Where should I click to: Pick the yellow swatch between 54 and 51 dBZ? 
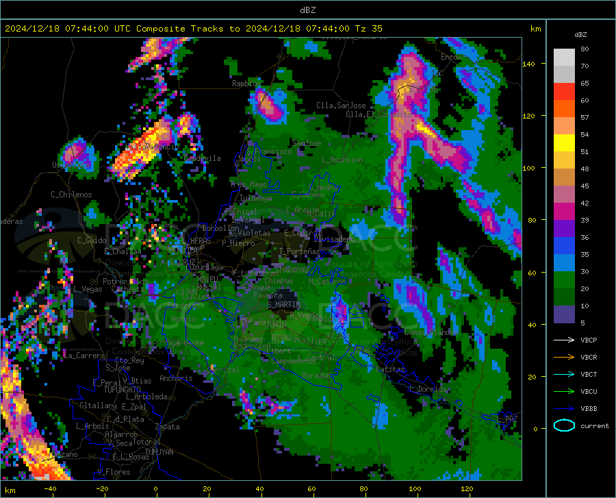click(x=564, y=143)
